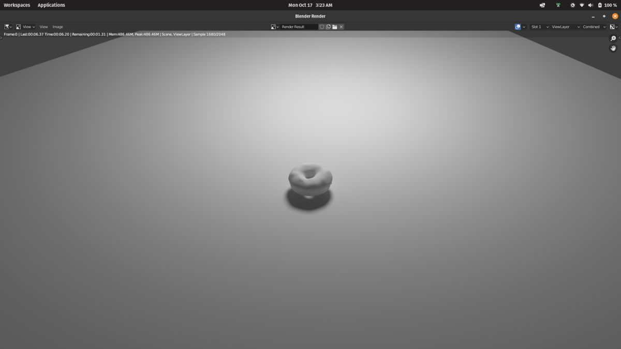This screenshot has width=621, height=349.
Task: Click the green scissors tray icon
Action: pos(558,5)
